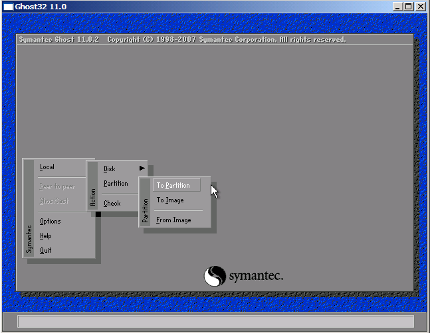Select To Partition option

click(177, 185)
